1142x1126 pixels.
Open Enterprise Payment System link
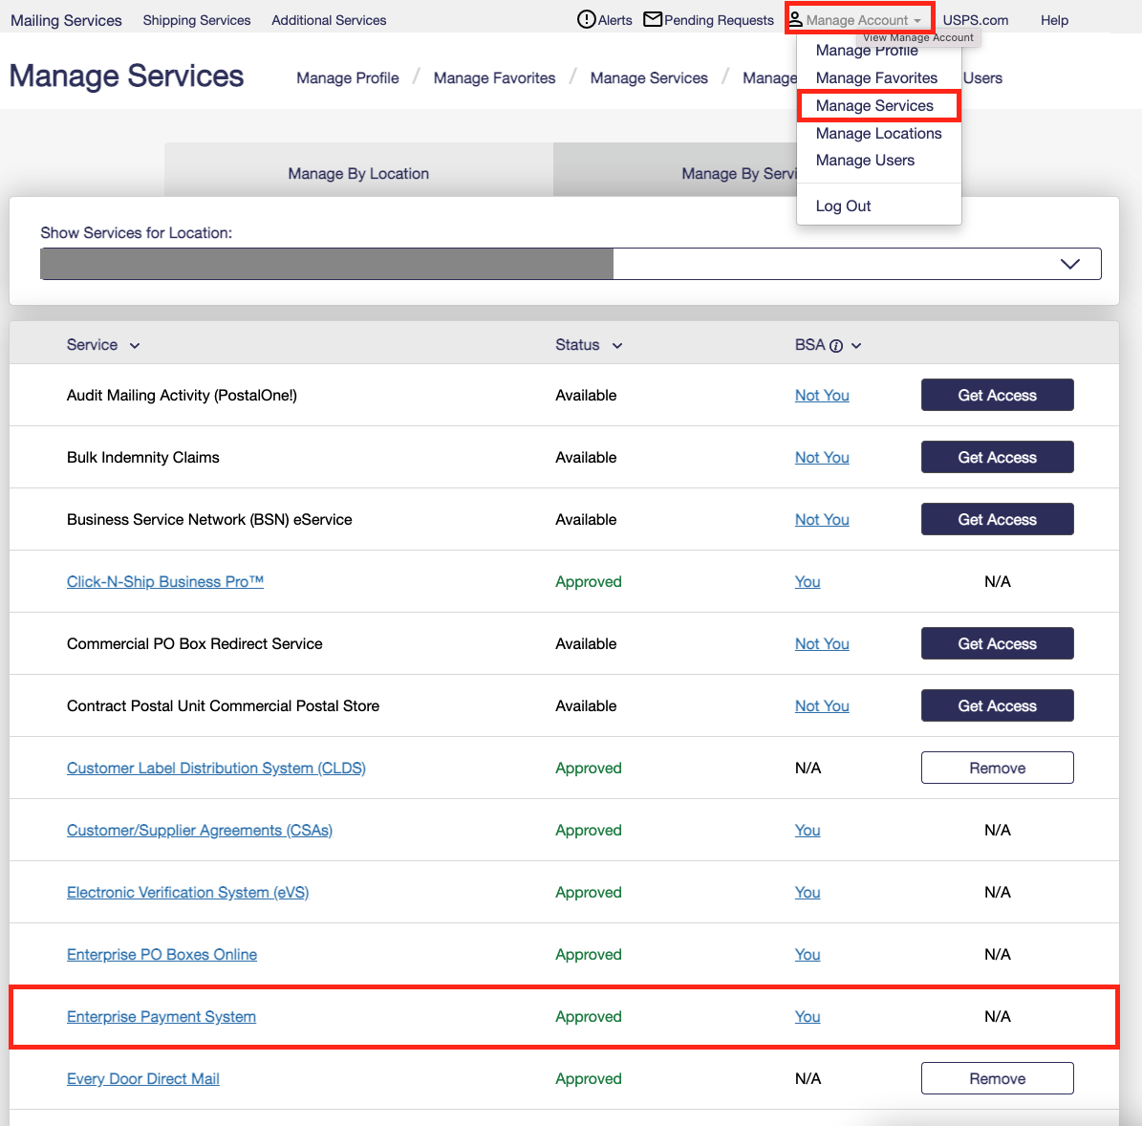point(161,1017)
